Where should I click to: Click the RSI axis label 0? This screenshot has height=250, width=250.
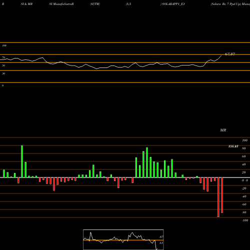[x=2, y=85]
